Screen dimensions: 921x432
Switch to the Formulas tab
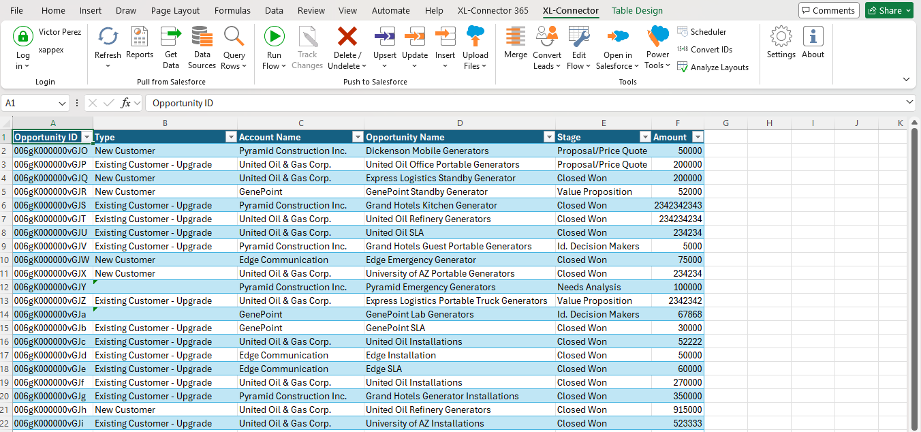[x=232, y=10]
